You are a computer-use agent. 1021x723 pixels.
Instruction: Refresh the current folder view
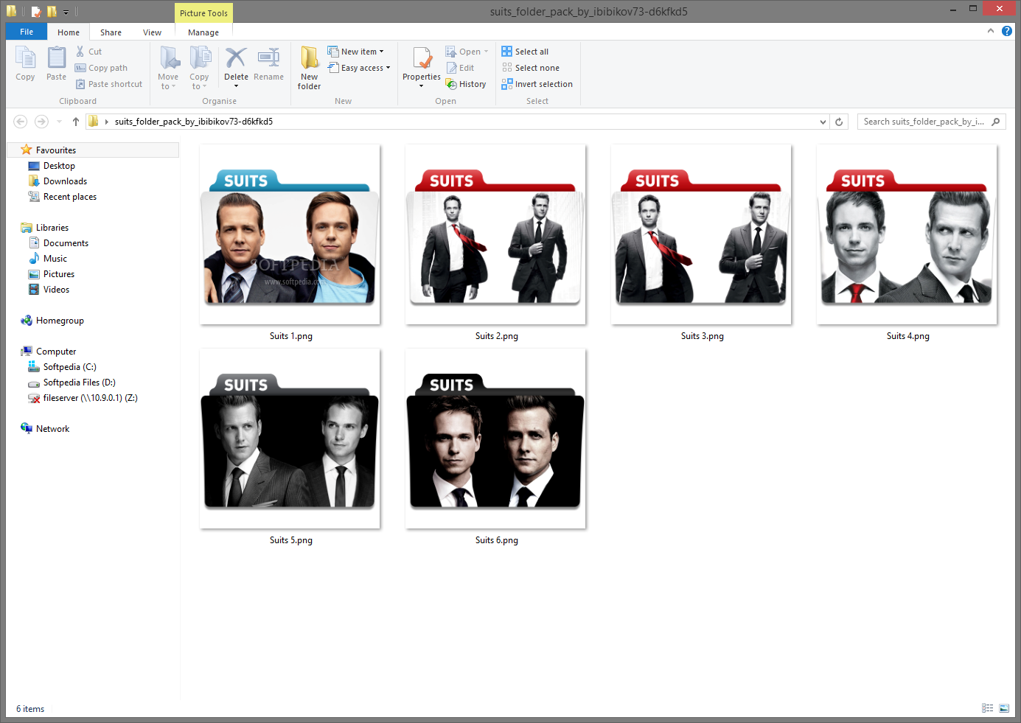(839, 122)
